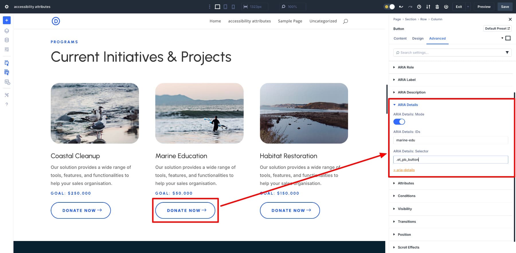Viewport: 516px width, 253px height.
Task: Close the Button settings panel
Action: pos(510,19)
